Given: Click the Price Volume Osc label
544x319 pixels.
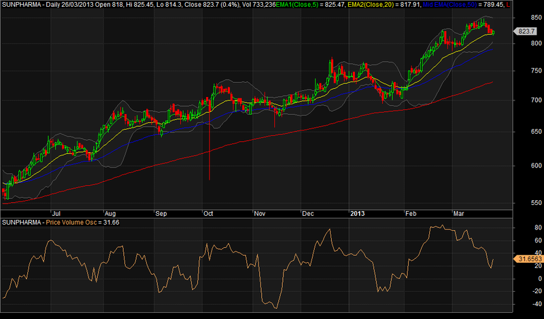Looking at the screenshot, I should pyautogui.click(x=71, y=223).
